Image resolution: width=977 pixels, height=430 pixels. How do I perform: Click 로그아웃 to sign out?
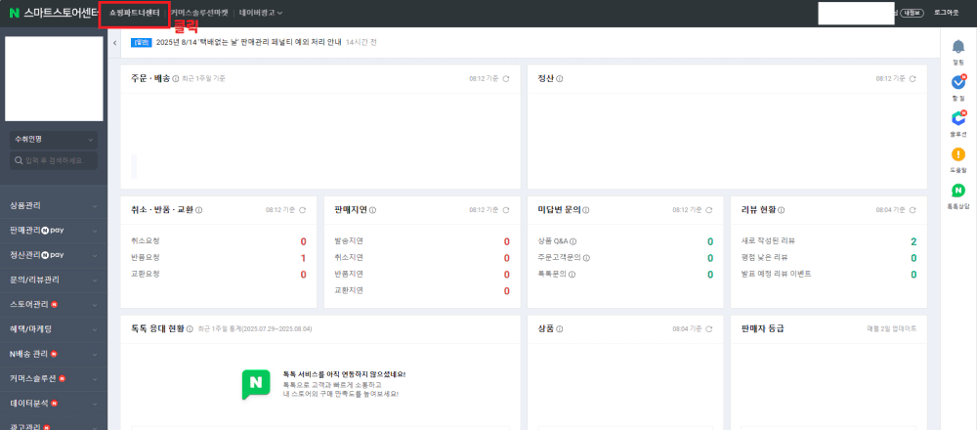(x=947, y=13)
